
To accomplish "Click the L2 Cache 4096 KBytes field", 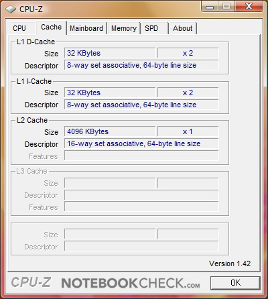I will point(110,131).
